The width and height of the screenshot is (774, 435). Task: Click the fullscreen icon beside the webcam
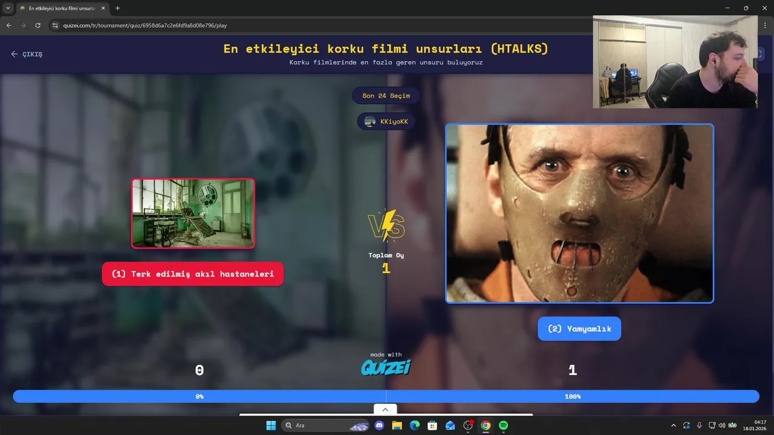tap(760, 54)
